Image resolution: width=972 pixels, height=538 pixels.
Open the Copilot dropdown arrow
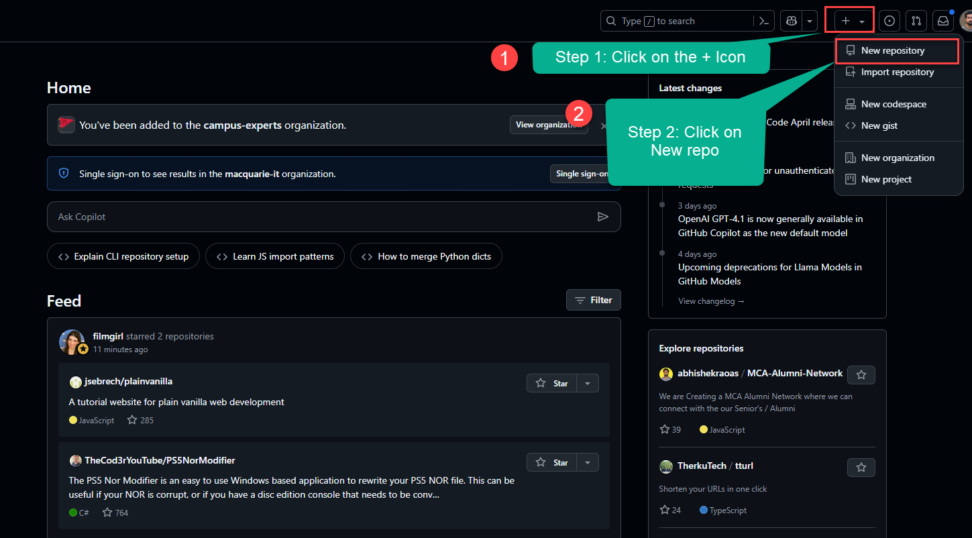click(809, 21)
